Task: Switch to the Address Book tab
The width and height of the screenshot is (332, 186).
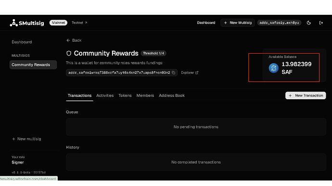Action: coord(172,95)
